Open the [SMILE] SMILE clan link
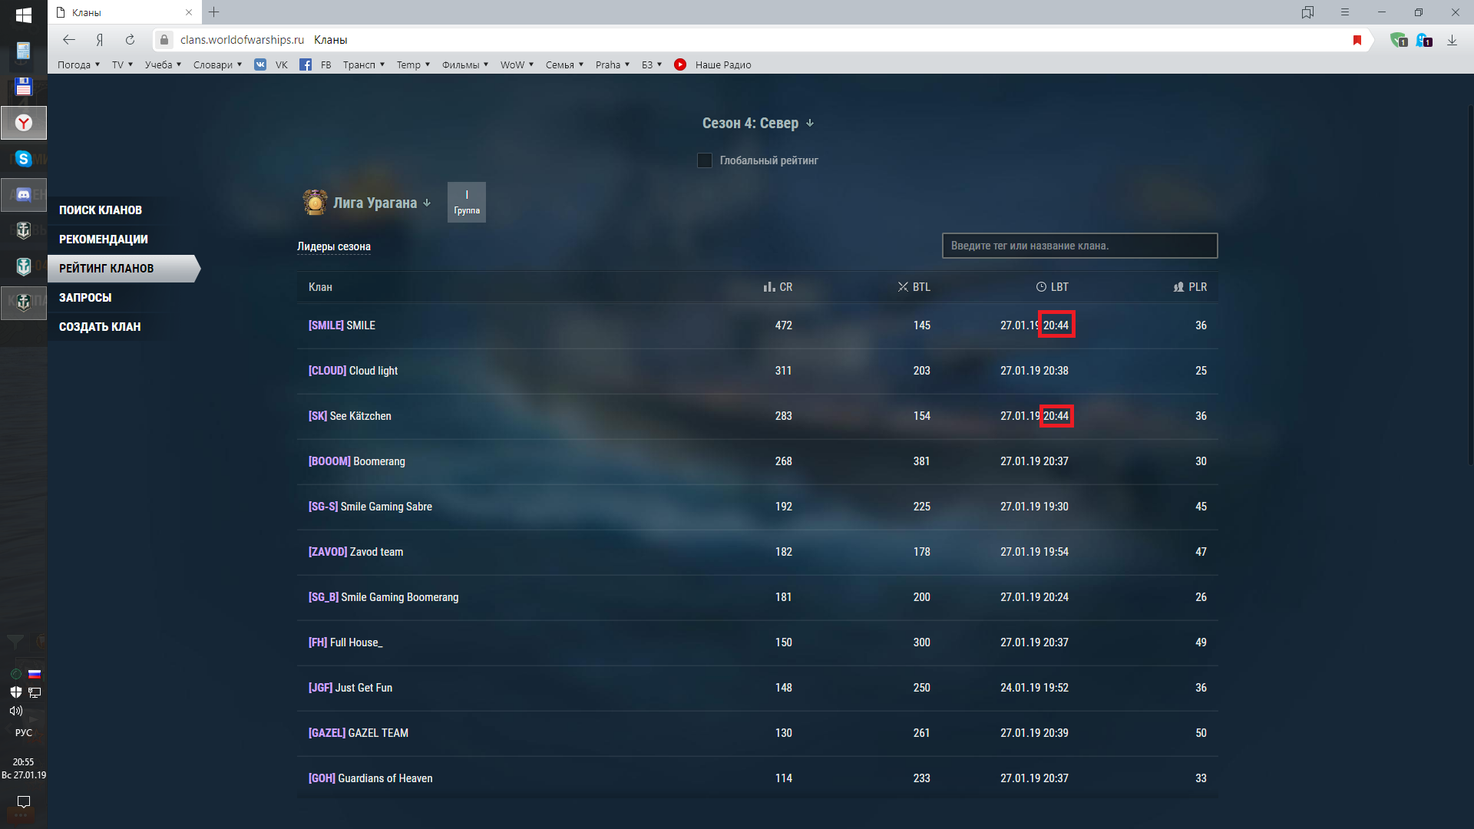Image resolution: width=1474 pixels, height=829 pixels. point(342,325)
